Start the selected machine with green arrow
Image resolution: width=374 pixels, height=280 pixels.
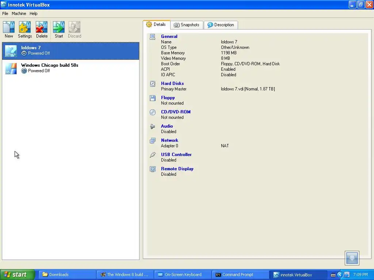coord(59,27)
